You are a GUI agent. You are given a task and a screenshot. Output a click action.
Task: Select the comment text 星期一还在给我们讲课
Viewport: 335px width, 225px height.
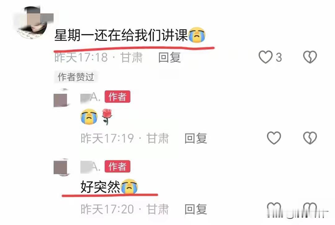pyautogui.click(x=121, y=35)
